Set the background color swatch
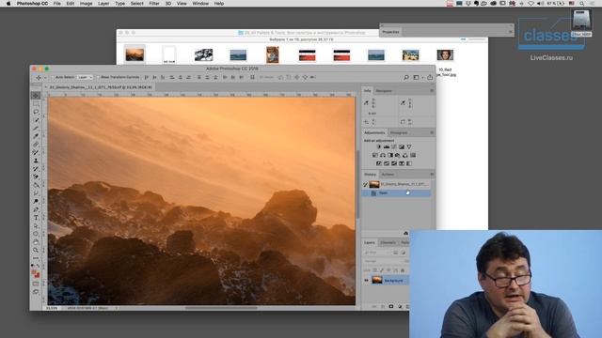The image size is (602, 338). (x=38, y=275)
